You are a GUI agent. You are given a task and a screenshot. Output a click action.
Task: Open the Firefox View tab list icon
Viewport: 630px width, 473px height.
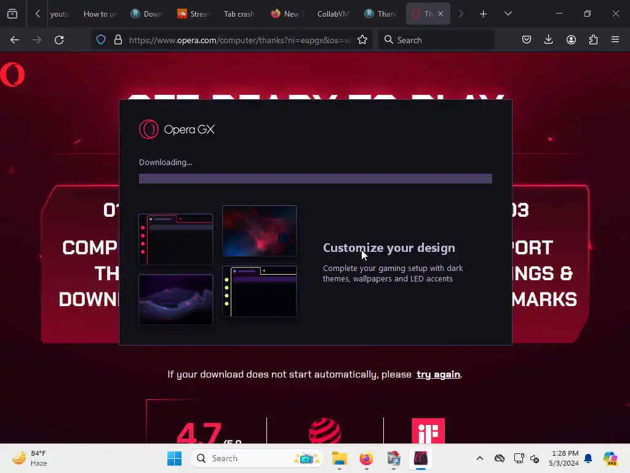click(12, 14)
